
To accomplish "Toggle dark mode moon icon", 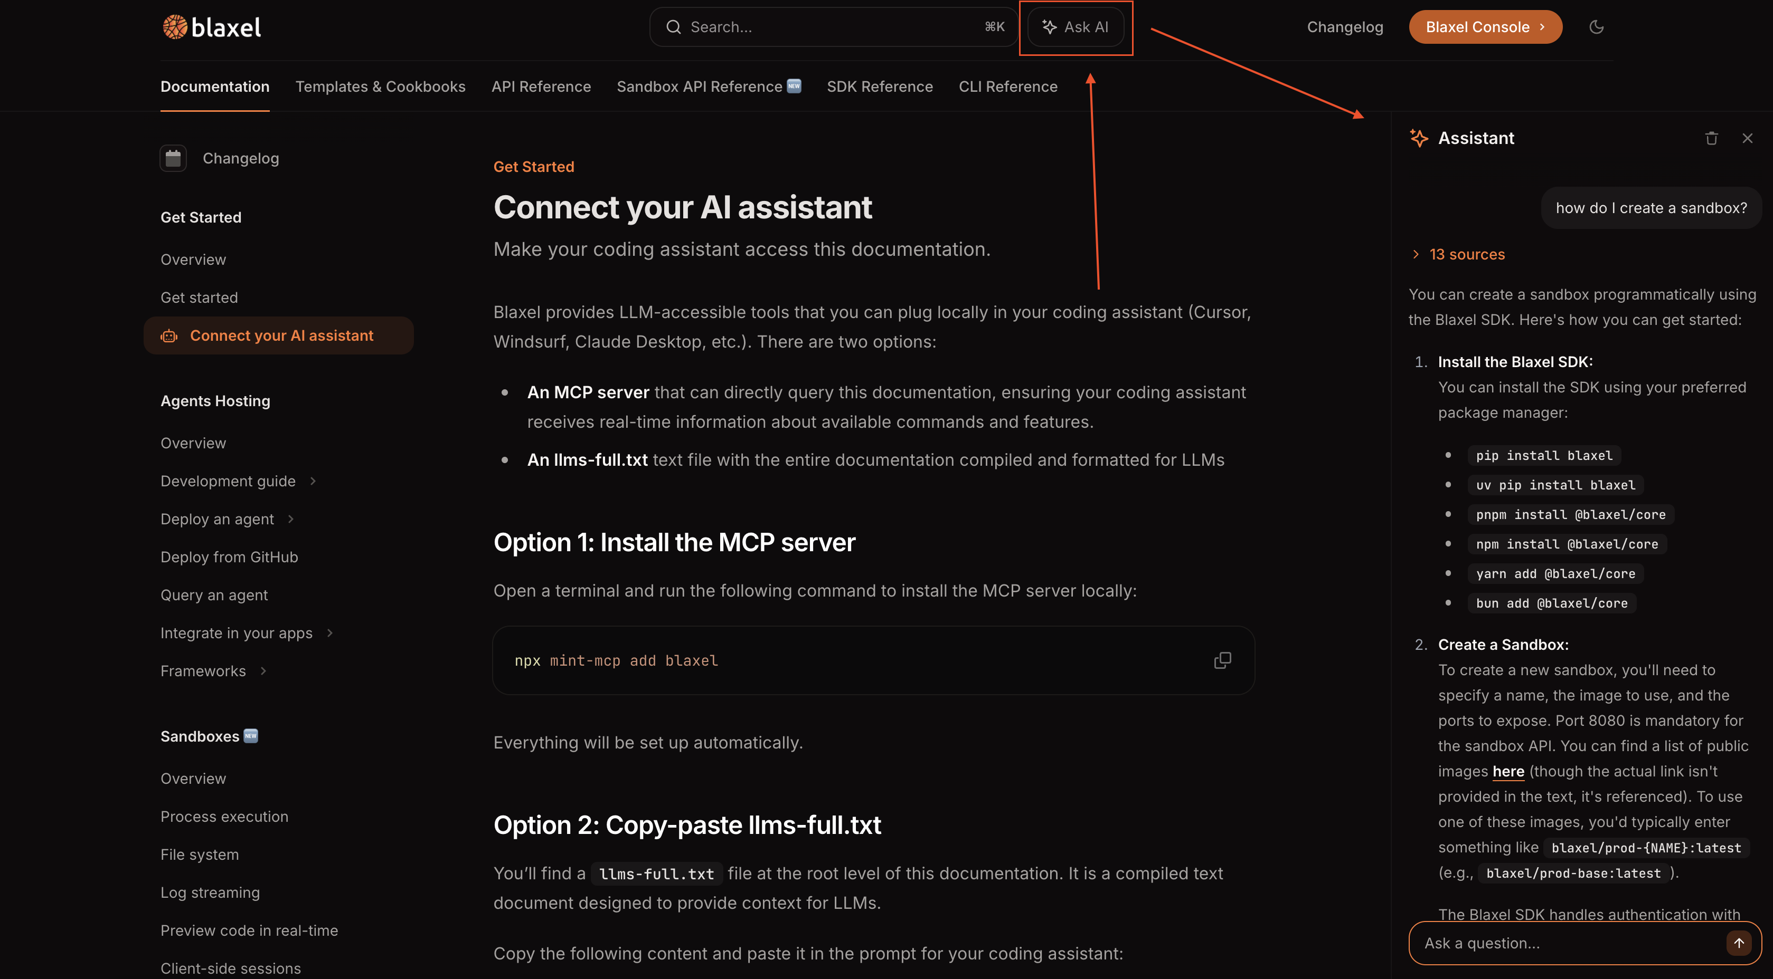I will coord(1596,27).
